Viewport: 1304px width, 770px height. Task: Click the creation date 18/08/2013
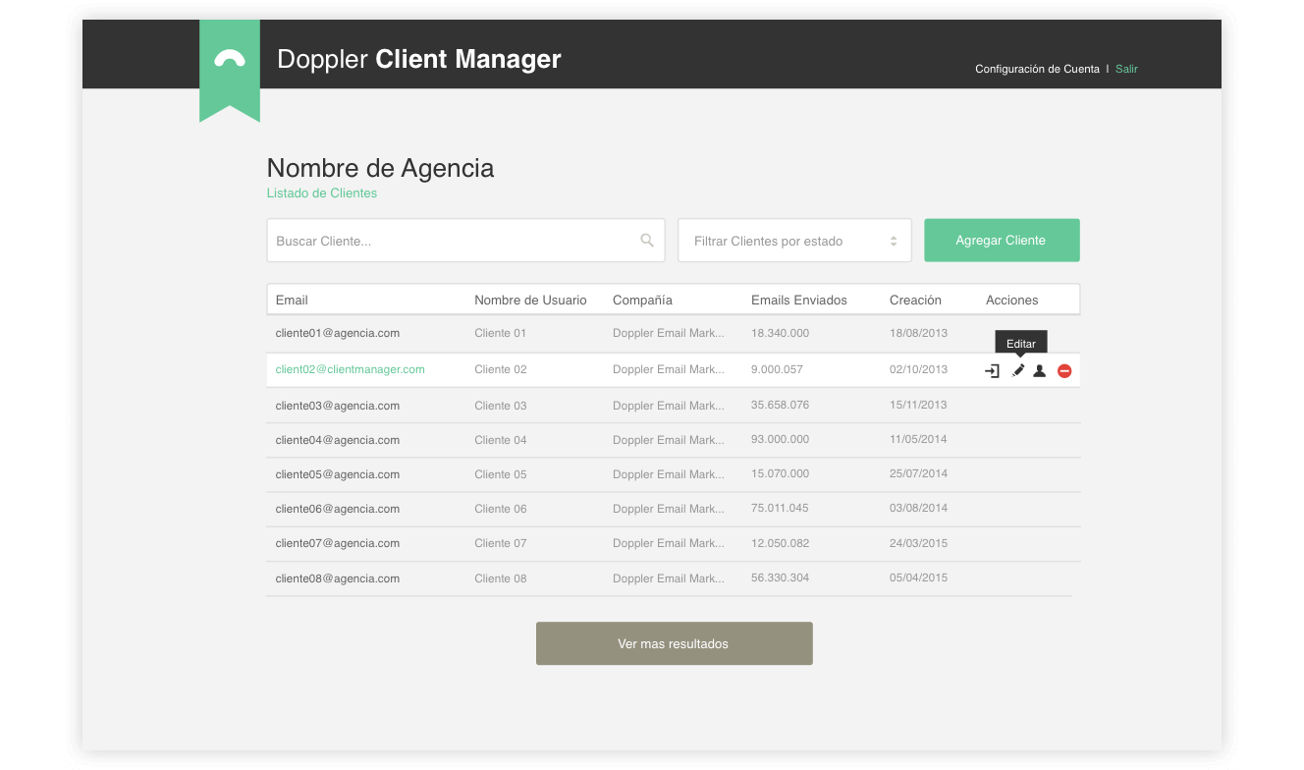[x=919, y=333]
